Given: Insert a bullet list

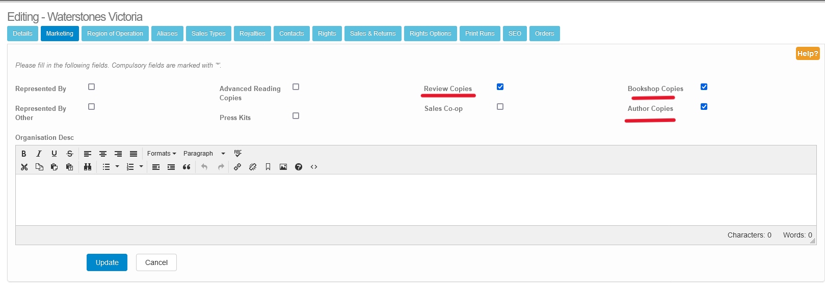Looking at the screenshot, I should (106, 167).
